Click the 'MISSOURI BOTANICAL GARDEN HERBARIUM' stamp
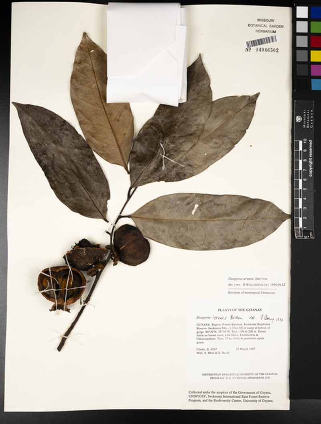Screen dimensions: 321x424 click(266, 26)
